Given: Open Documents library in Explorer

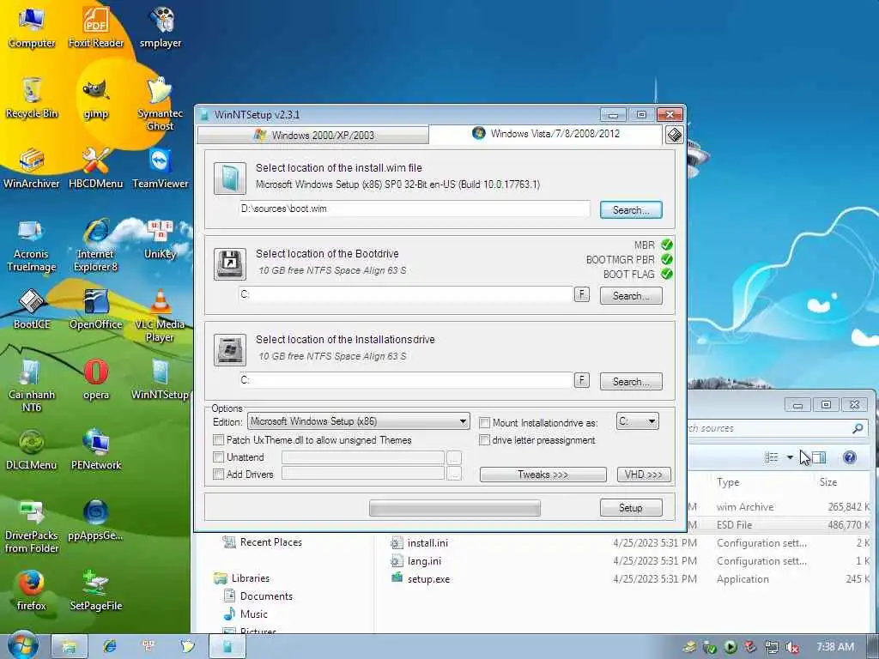Looking at the screenshot, I should [x=258, y=596].
